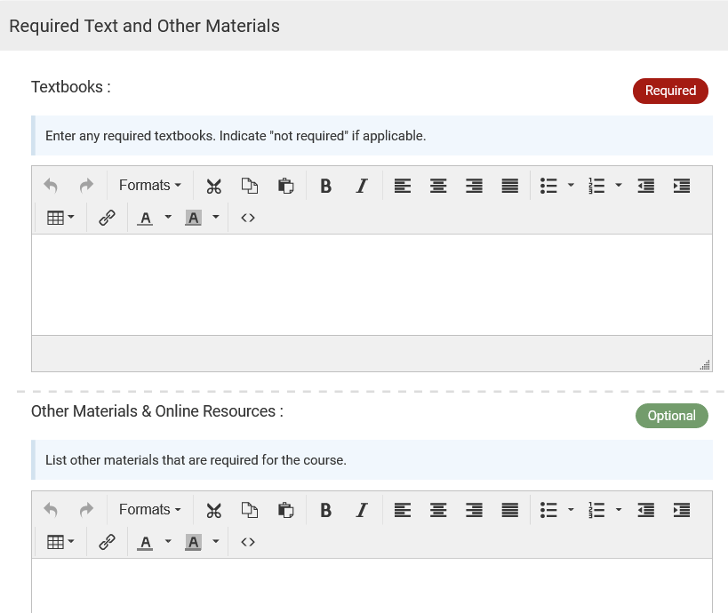
Task: Cut selection in Other Materials editor
Action: pyautogui.click(x=213, y=510)
